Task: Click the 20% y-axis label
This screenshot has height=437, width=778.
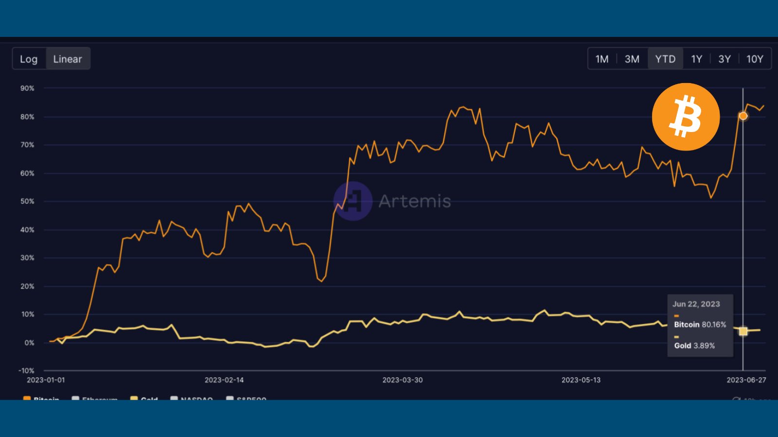Action: point(27,286)
